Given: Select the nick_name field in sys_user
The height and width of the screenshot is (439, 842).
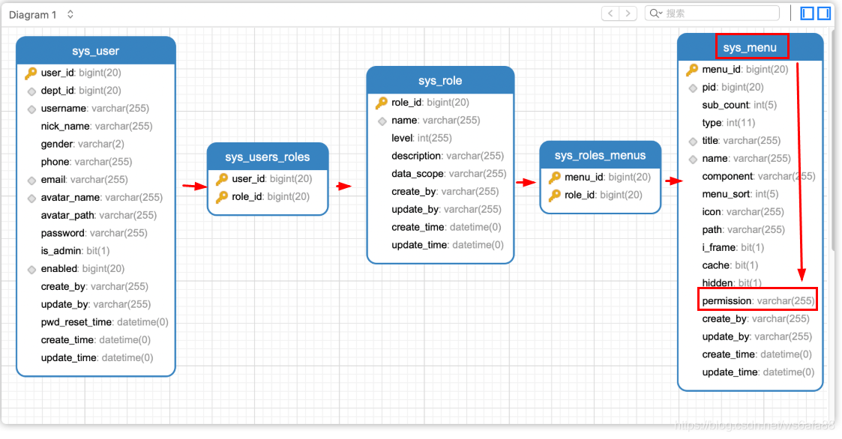Looking at the screenshot, I should point(97,126).
